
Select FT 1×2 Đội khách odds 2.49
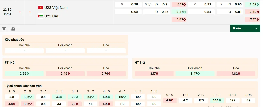click(x=65, y=74)
